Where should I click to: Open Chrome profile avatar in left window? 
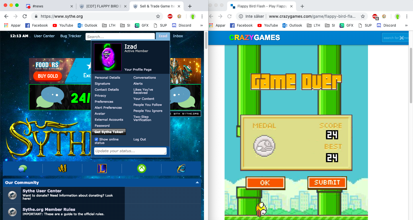point(192,16)
